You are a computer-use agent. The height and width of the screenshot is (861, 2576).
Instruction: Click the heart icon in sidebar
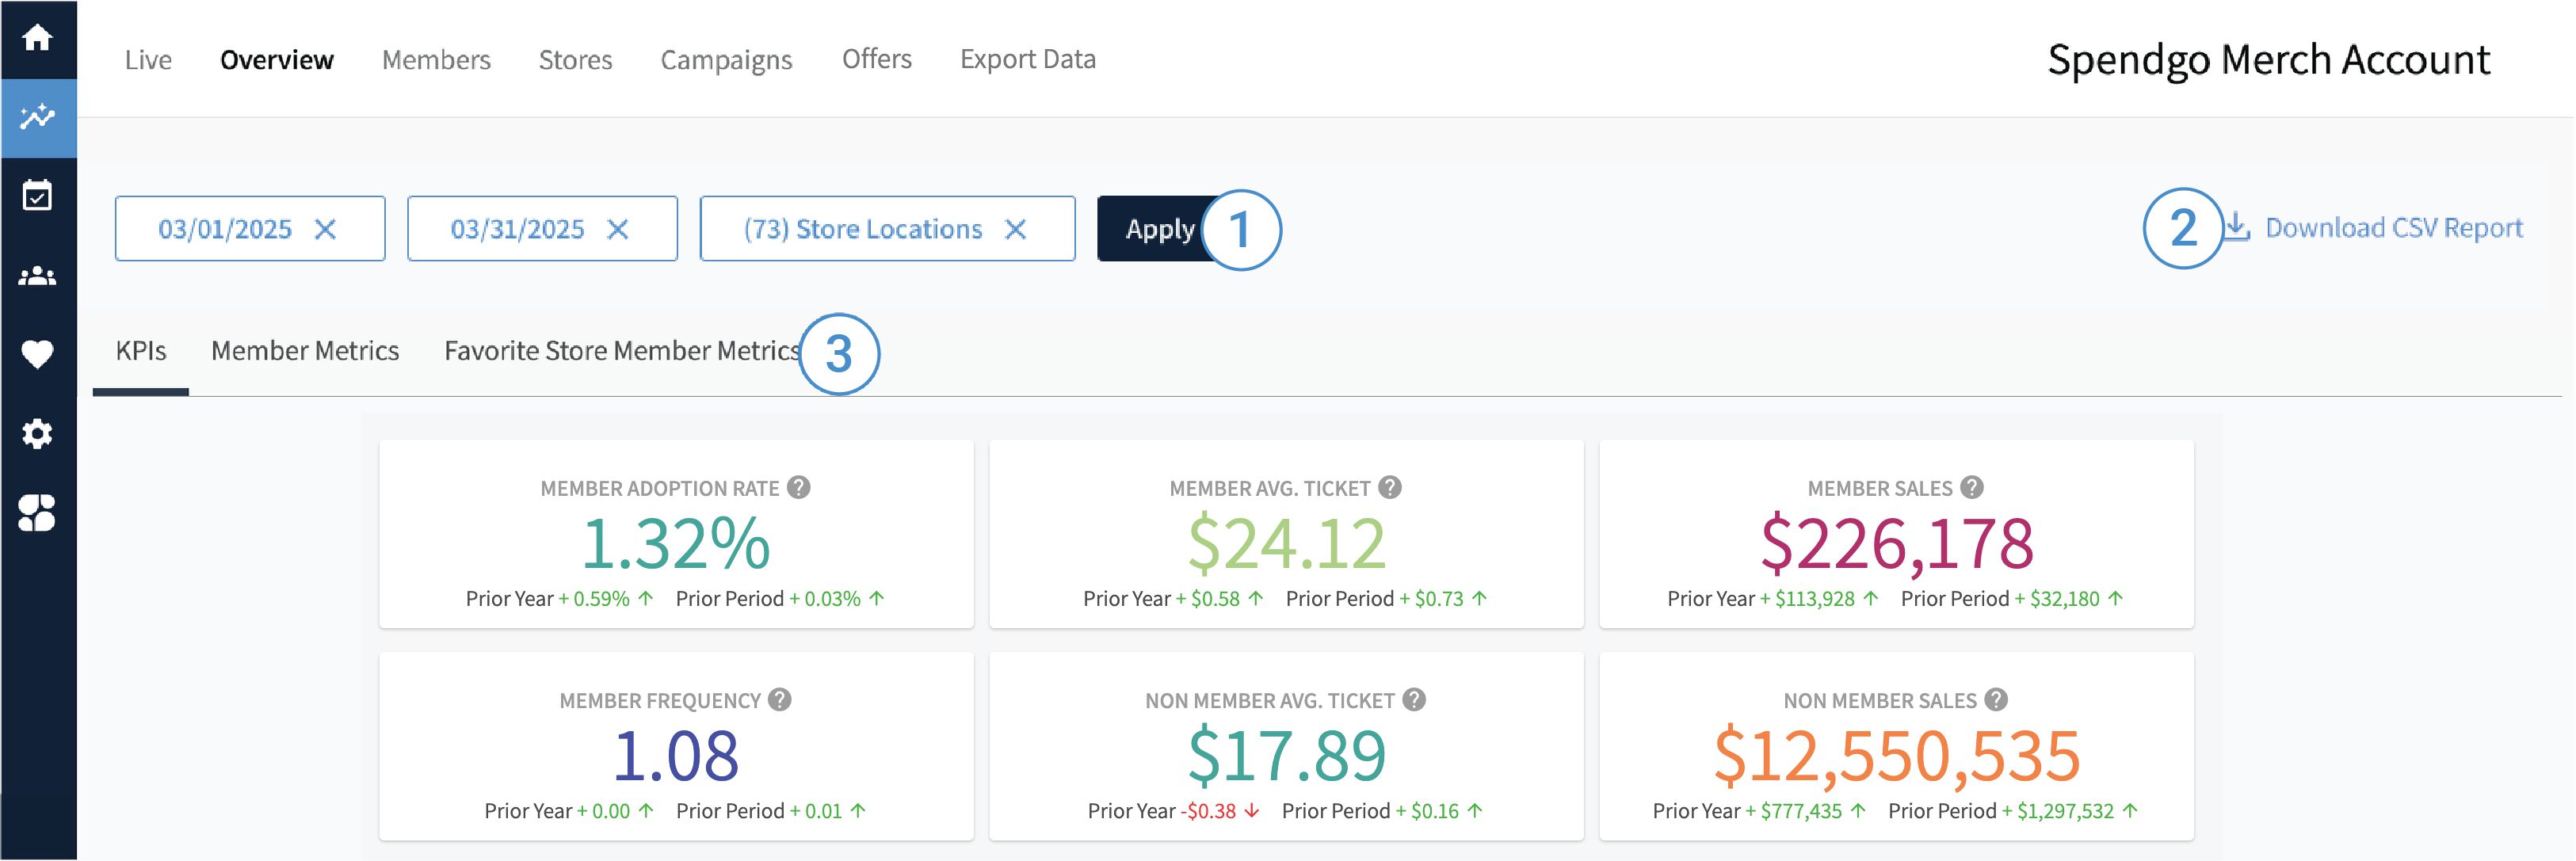tap(37, 354)
